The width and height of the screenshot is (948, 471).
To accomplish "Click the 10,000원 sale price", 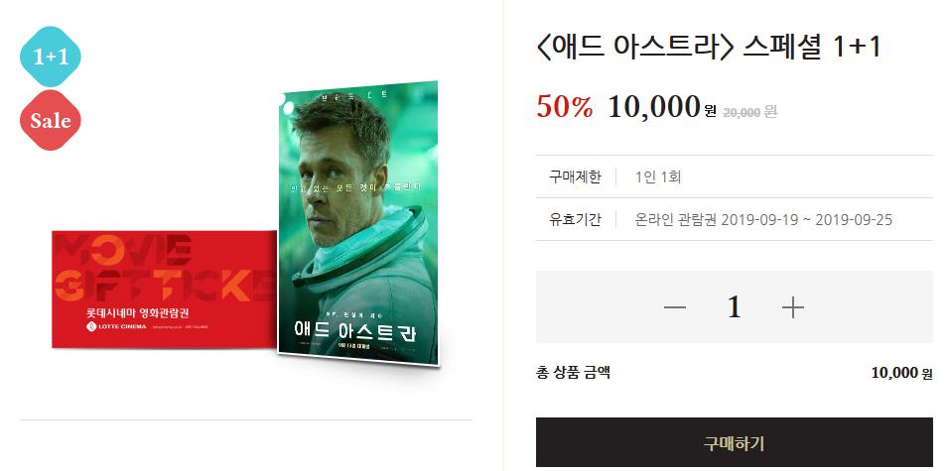I will 662,107.
